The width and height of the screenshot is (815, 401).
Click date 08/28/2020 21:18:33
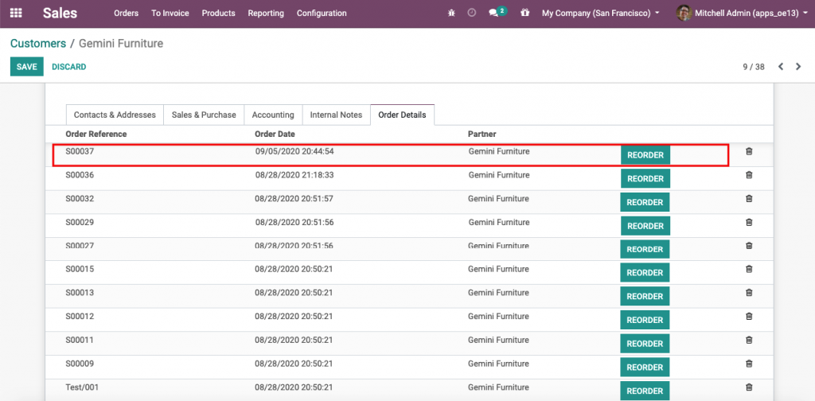(x=294, y=175)
